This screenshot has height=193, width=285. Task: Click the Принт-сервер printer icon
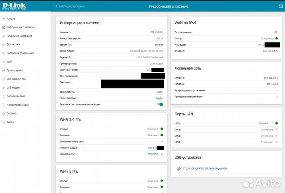tap(4, 70)
